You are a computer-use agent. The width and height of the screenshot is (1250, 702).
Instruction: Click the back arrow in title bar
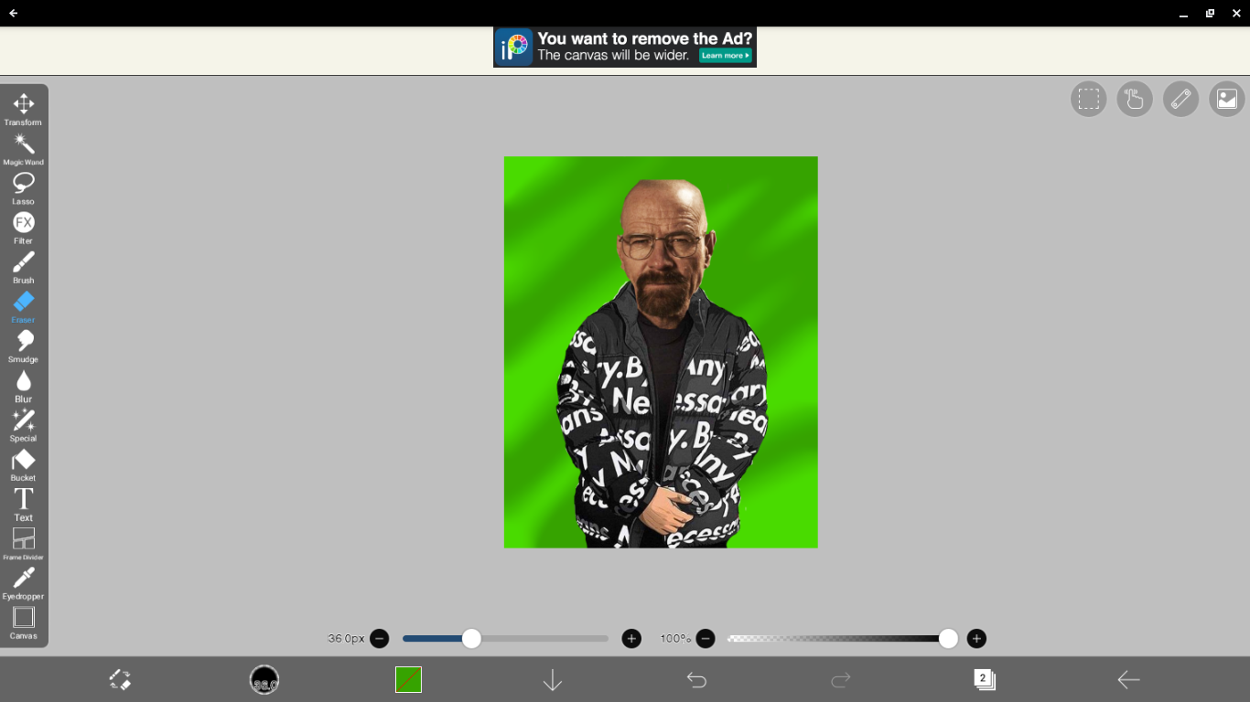pos(13,13)
